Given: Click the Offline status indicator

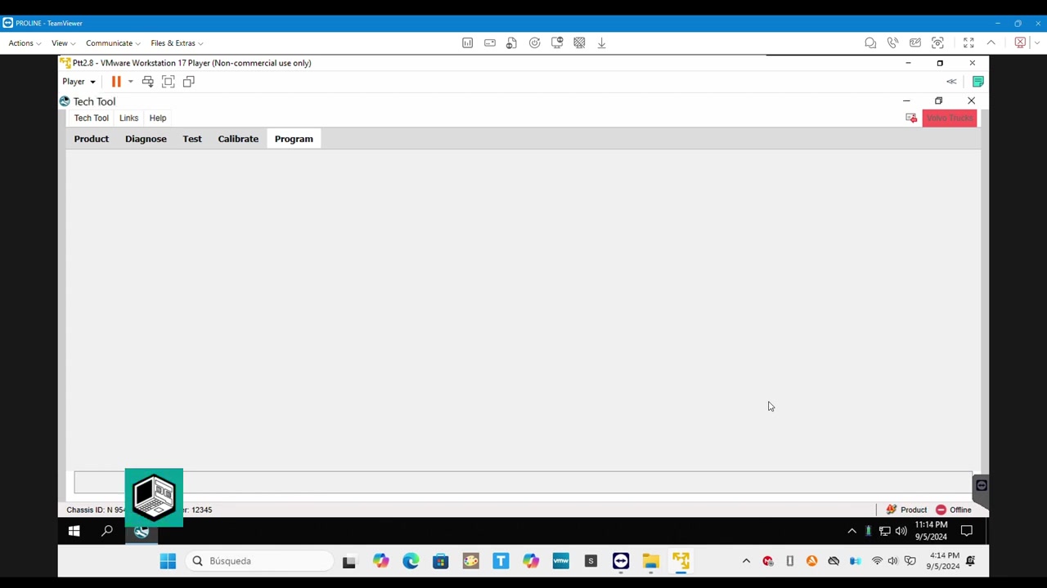Looking at the screenshot, I should click(x=953, y=510).
